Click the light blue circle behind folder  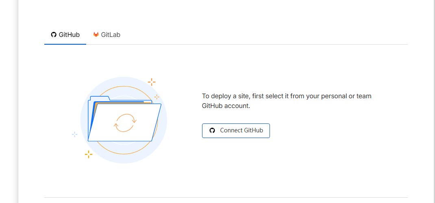click(83, 119)
